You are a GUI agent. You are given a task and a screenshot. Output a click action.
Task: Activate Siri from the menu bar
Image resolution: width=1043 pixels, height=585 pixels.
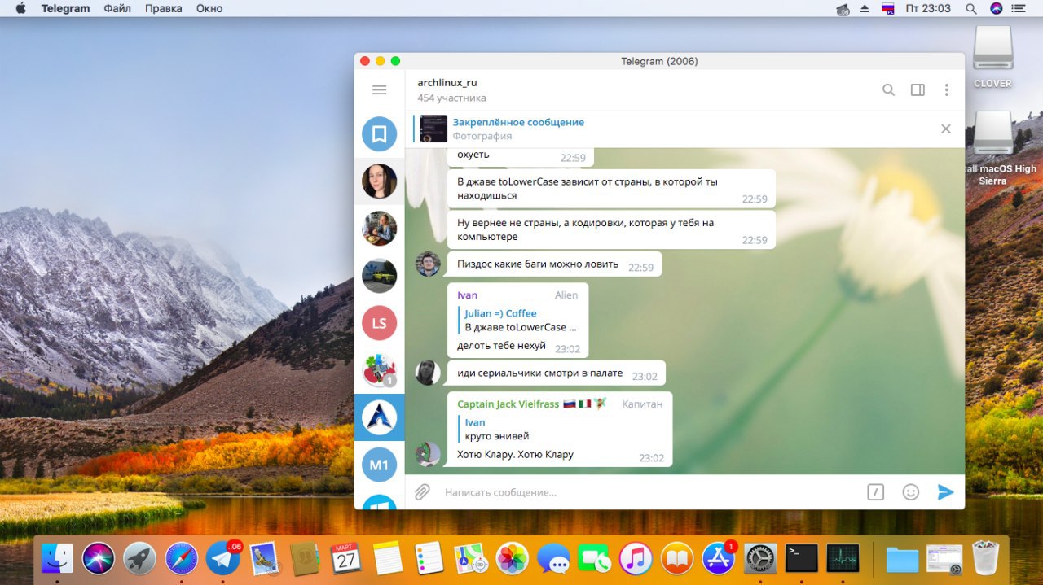point(996,8)
